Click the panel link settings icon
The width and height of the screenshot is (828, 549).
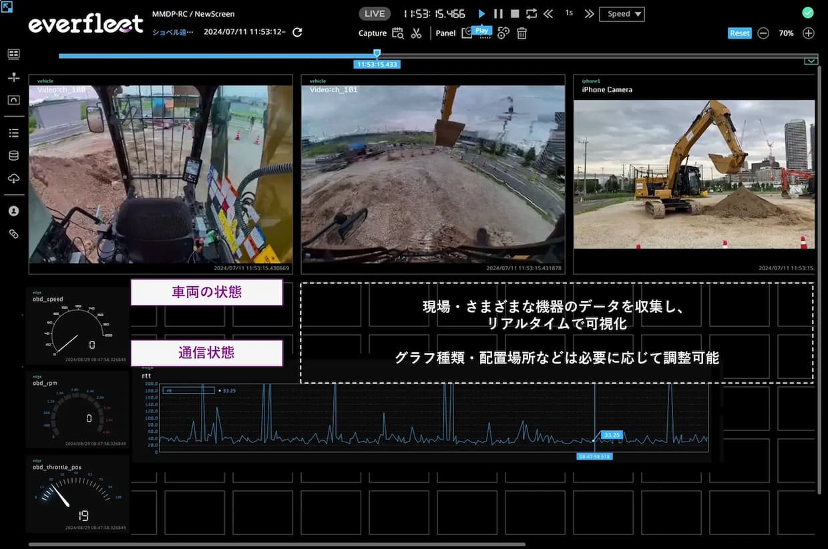coord(503,33)
